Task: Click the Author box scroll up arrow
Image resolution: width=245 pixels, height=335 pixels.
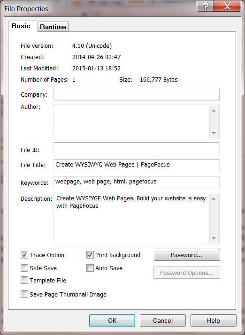Action: [214, 111]
